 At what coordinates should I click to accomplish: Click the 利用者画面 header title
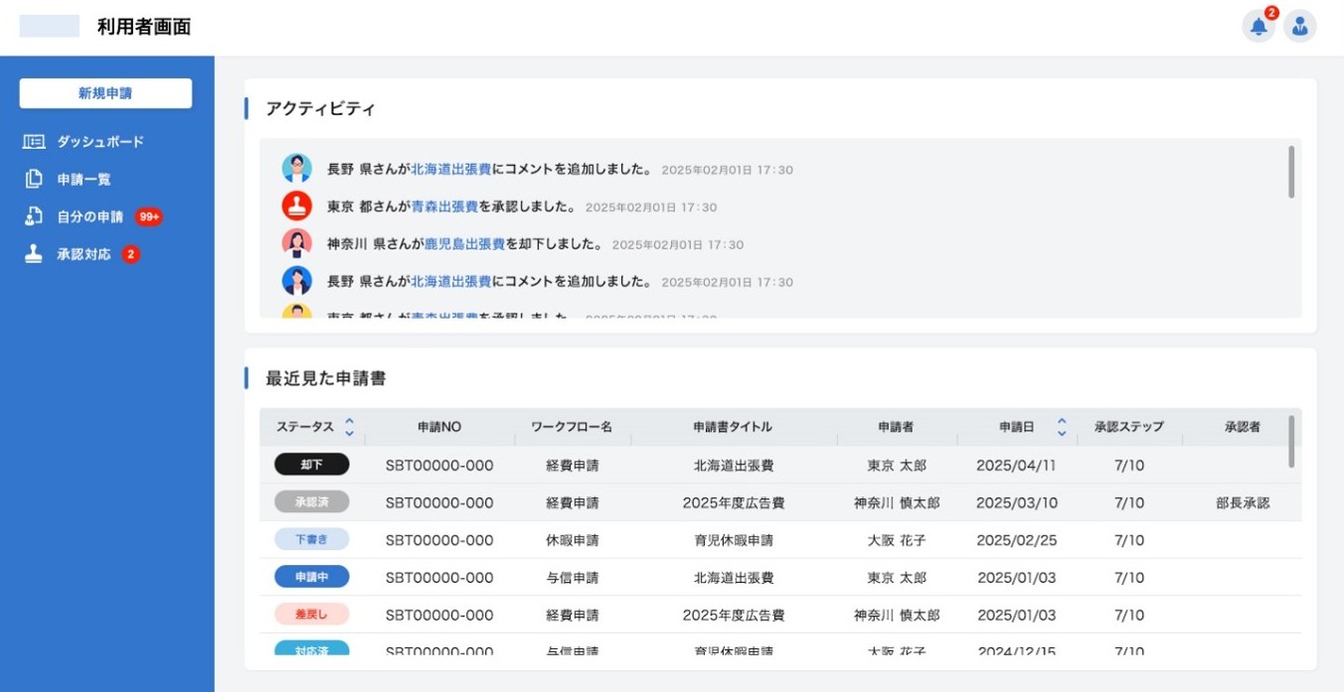tap(144, 27)
